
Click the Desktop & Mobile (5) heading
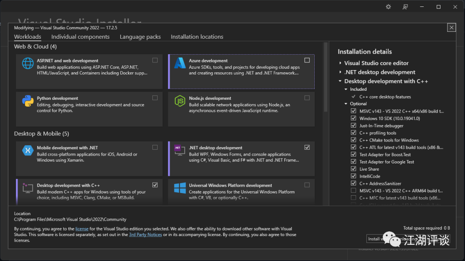[x=41, y=134]
